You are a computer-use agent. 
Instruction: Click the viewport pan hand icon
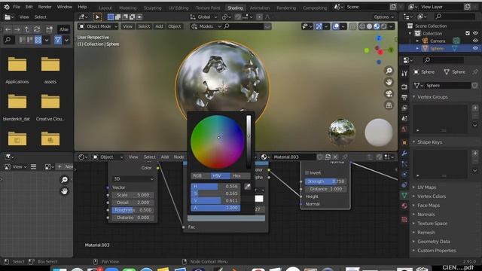click(389, 82)
